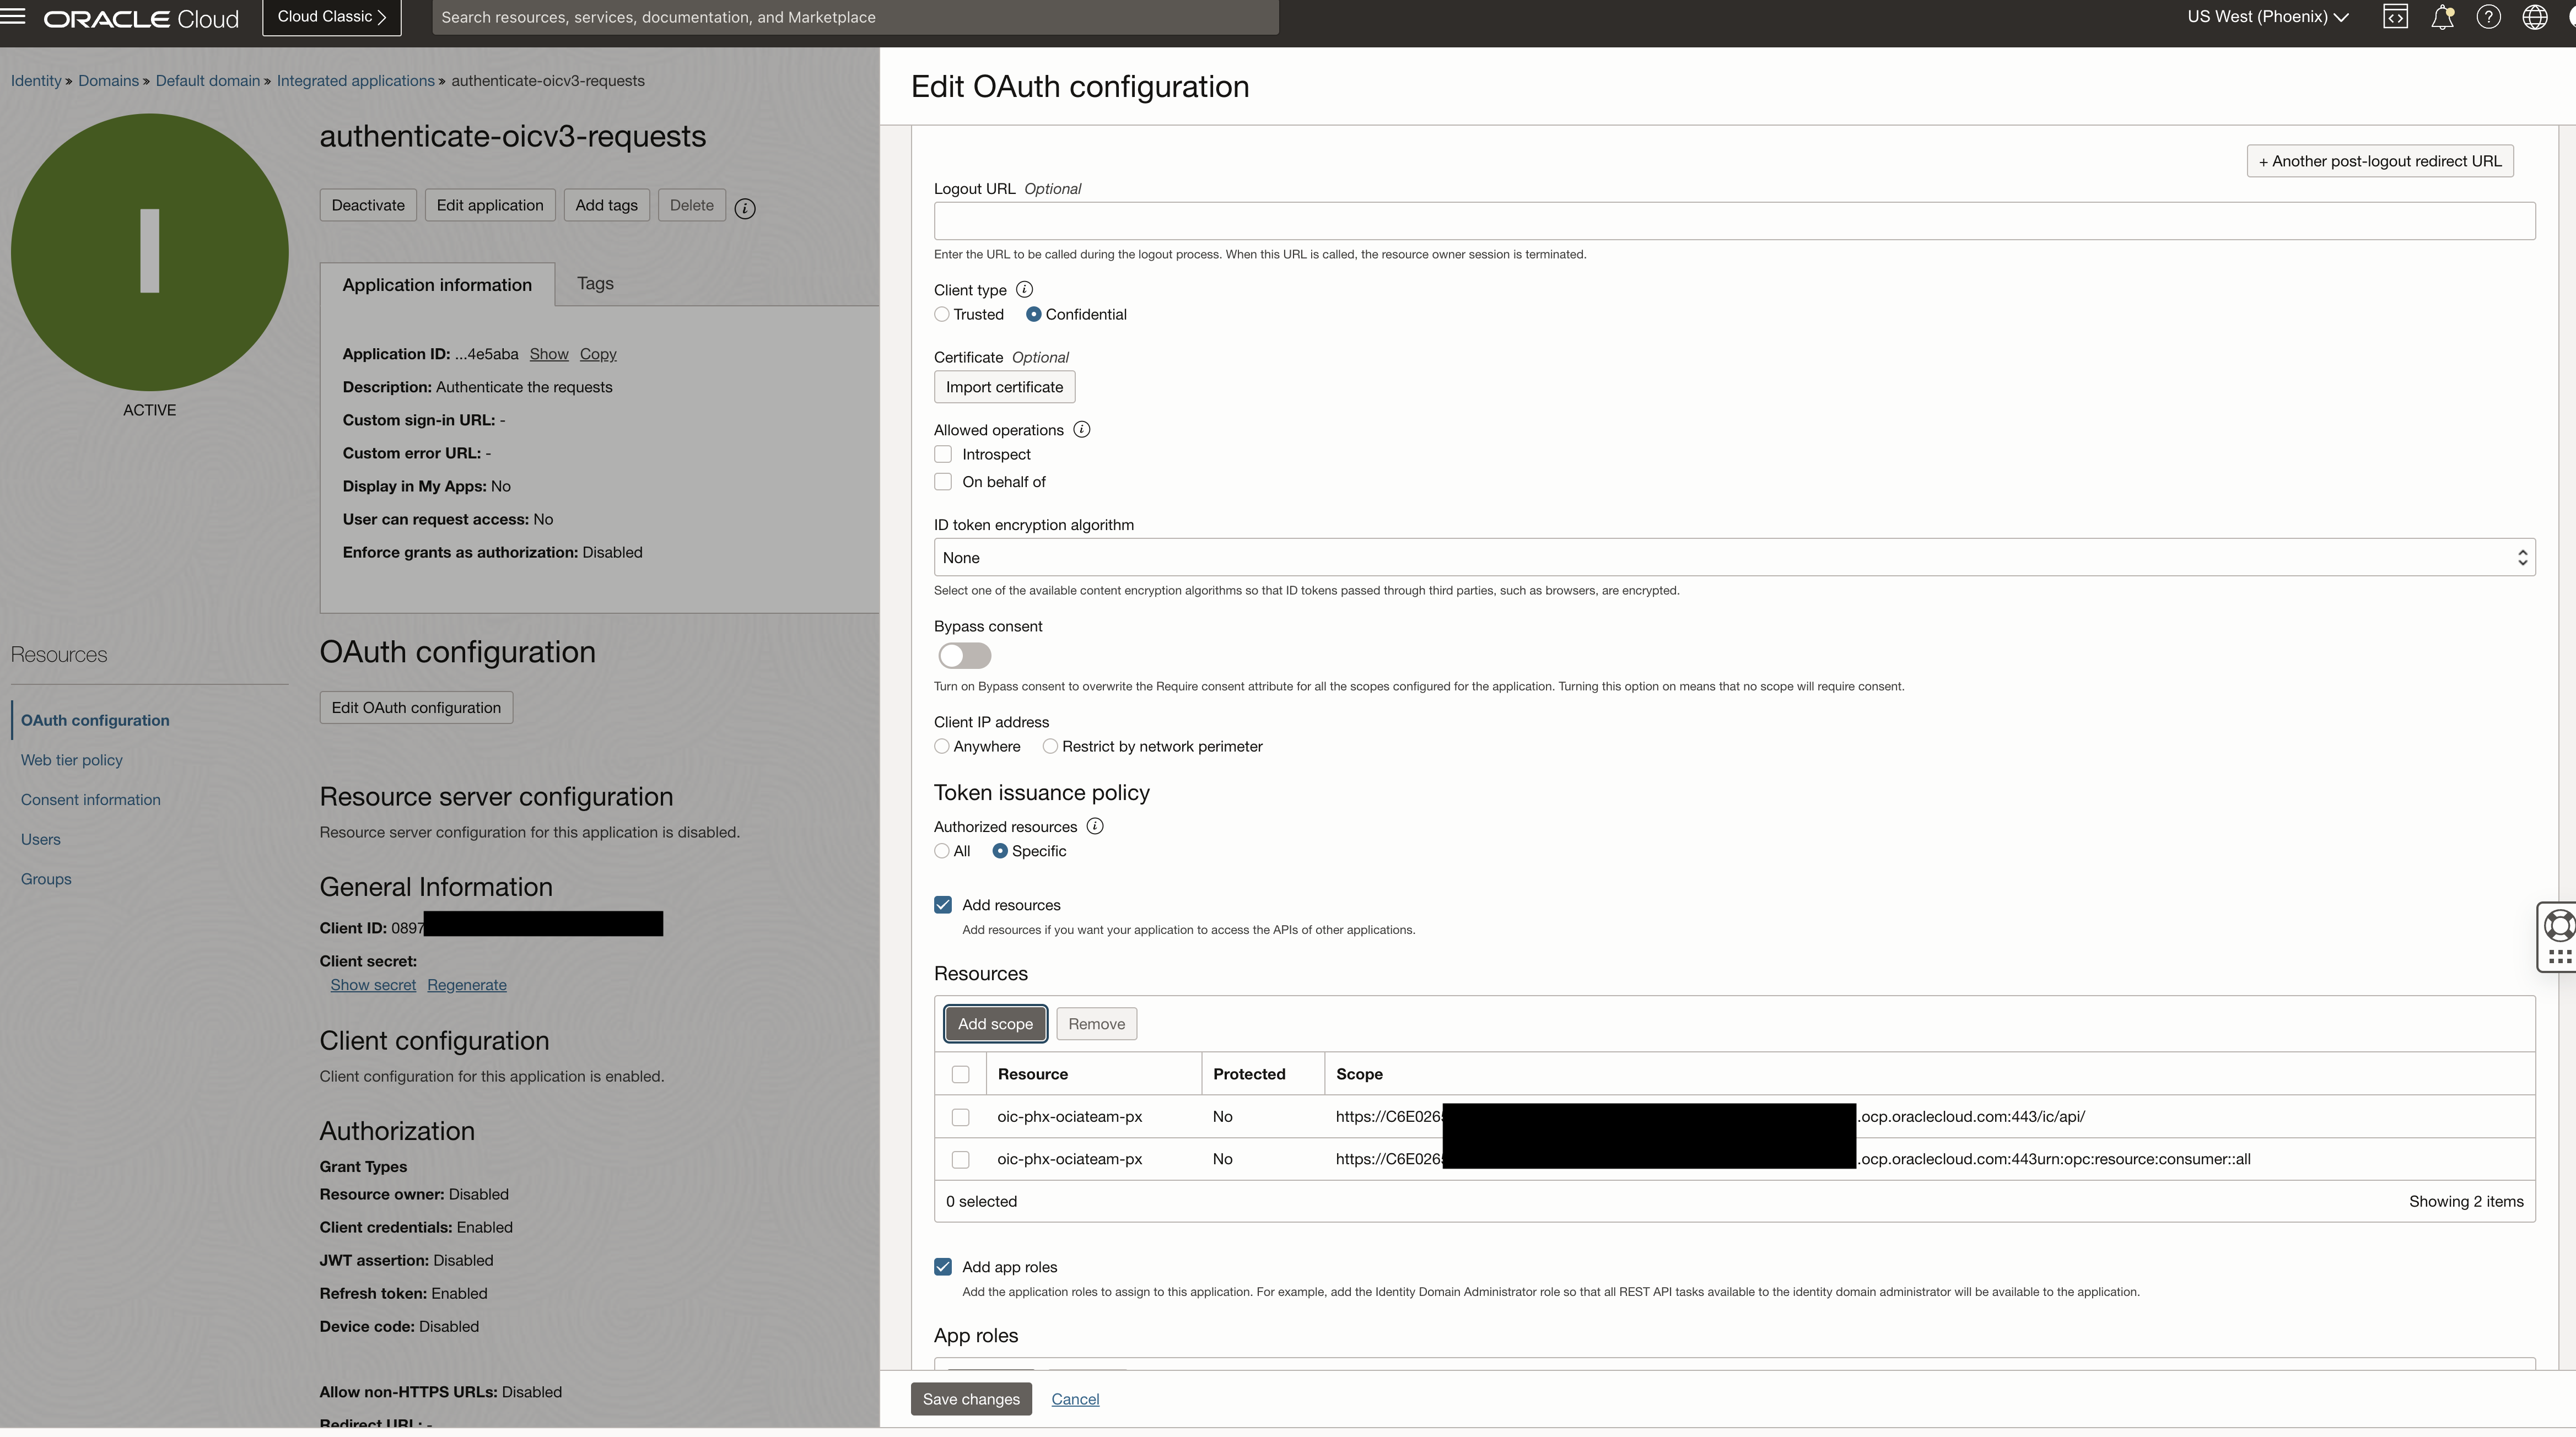Image resolution: width=2576 pixels, height=1437 pixels.
Task: Click the info icon next to Client type
Action: [x=1024, y=289]
